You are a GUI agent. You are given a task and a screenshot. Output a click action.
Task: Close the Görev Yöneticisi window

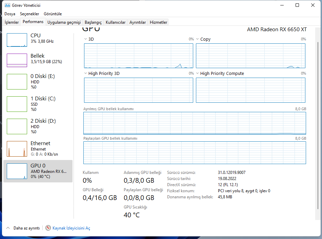tap(313, 5)
